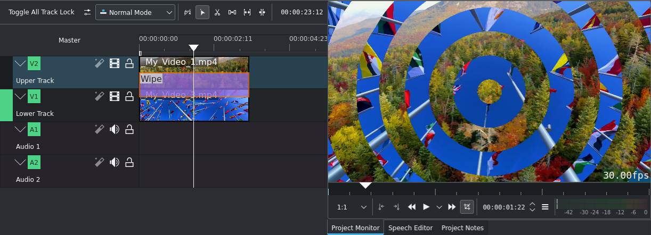The width and height of the screenshot is (651, 235).
Task: Open the monitor hamburger options menu
Action: 545,207
